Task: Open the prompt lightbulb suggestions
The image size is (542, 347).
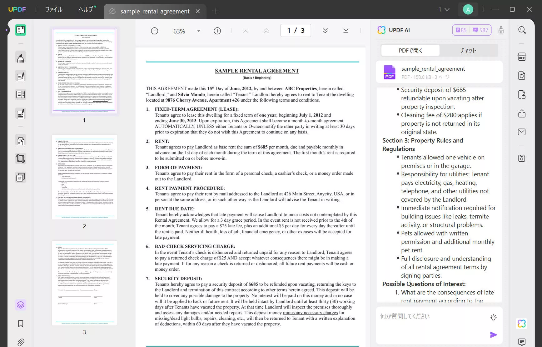Action: [x=493, y=318]
